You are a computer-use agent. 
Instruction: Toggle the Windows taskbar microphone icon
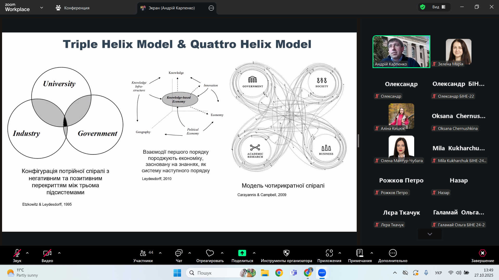(x=426, y=273)
